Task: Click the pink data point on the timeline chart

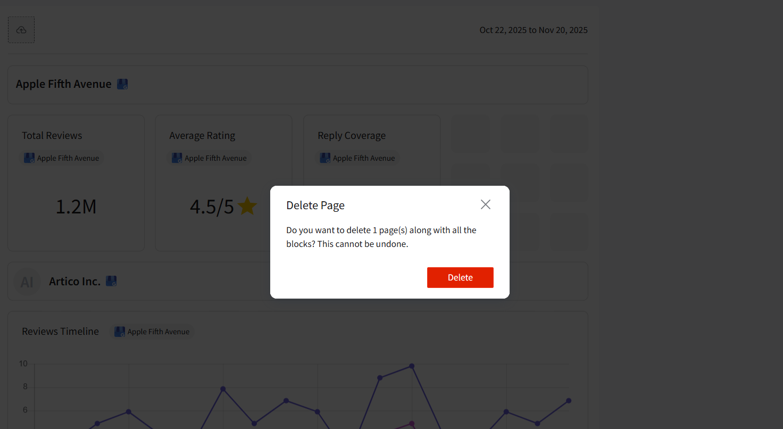Action: pyautogui.click(x=412, y=424)
